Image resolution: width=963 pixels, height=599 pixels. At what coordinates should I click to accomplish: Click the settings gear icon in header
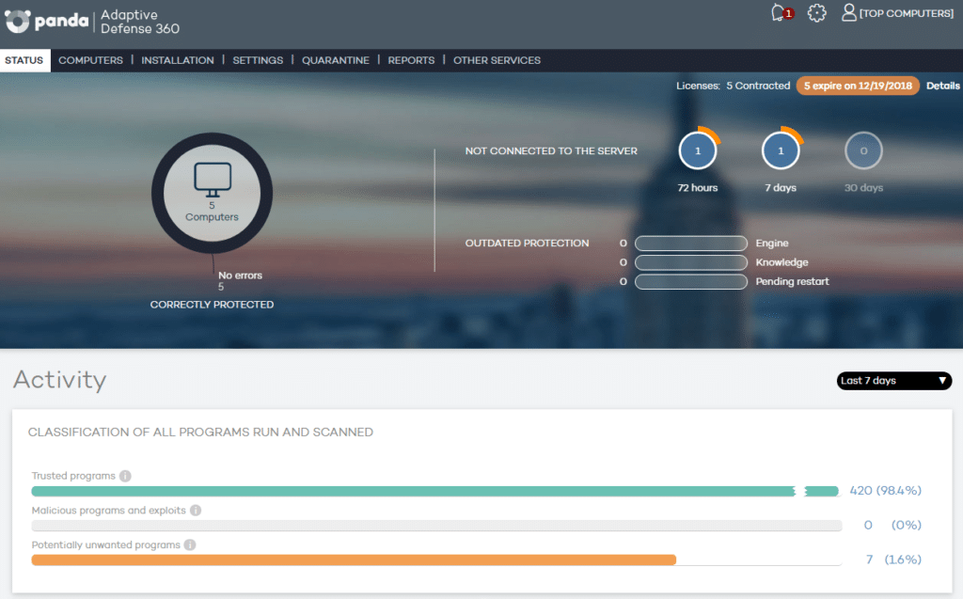816,13
